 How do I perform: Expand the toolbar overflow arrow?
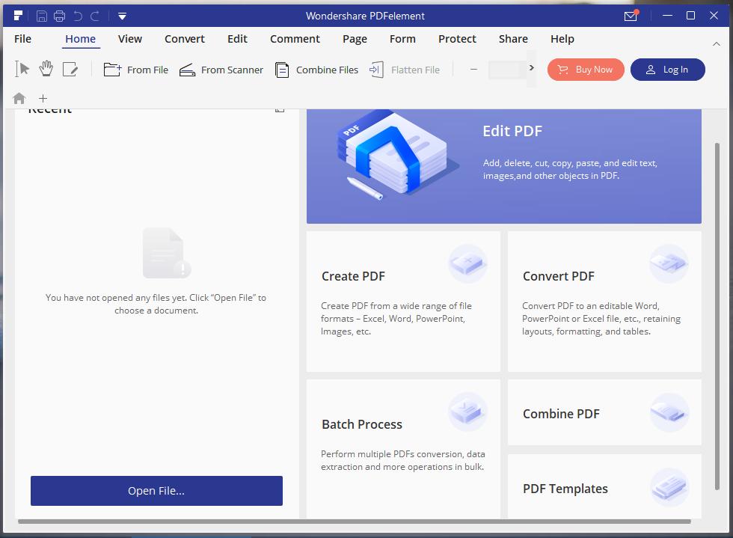(x=532, y=68)
